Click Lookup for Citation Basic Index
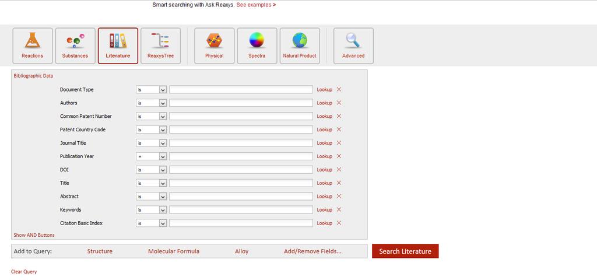The width and height of the screenshot is (597, 280). click(324, 223)
